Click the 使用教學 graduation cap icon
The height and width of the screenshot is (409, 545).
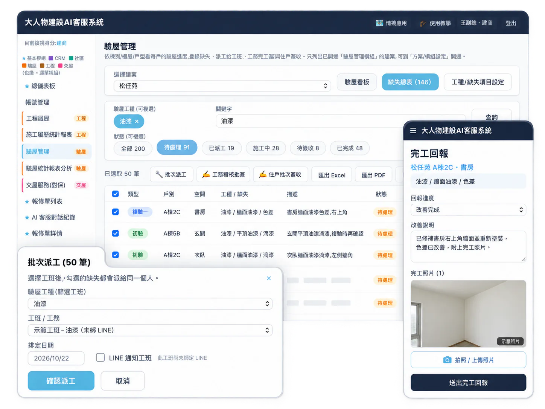click(423, 23)
